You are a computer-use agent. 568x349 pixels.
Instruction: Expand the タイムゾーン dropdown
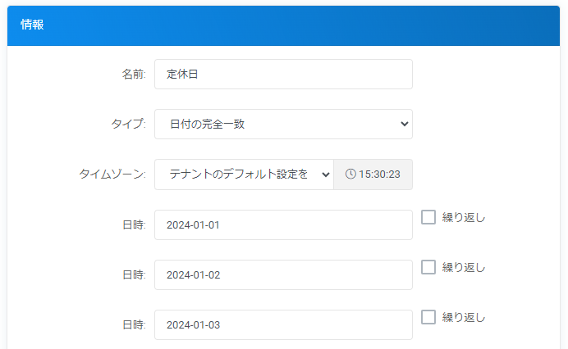(x=244, y=174)
